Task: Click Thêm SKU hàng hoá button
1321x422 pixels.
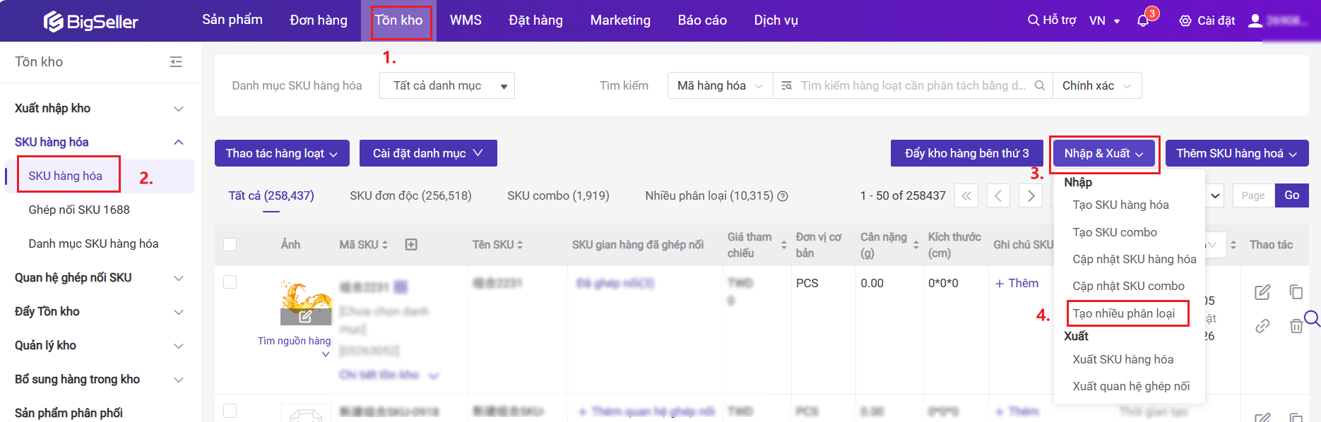Action: click(x=1236, y=153)
